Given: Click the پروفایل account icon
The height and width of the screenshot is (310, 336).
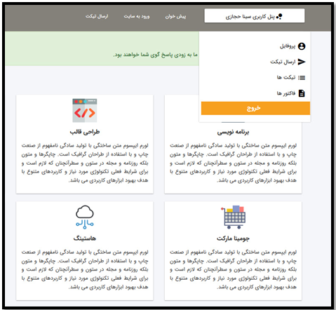Looking at the screenshot, I should (x=302, y=46).
